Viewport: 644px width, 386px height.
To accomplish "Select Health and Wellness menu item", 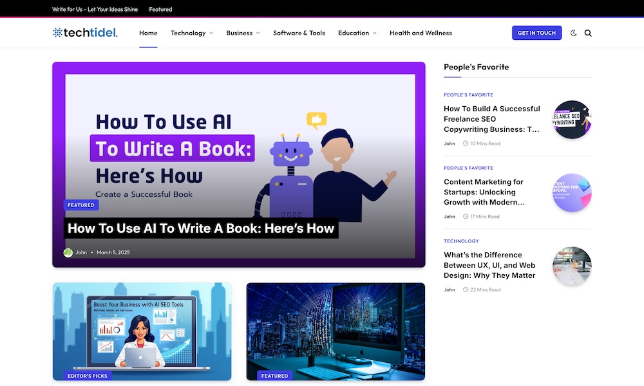I will [421, 33].
